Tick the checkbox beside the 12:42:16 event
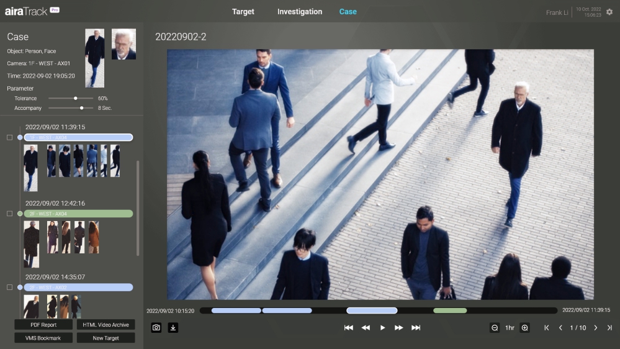Viewport: 620px width, 349px height. point(9,214)
